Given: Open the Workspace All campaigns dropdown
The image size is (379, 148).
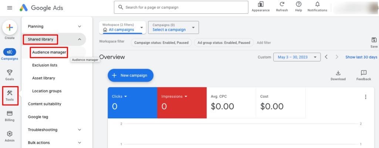Looking at the screenshot, I should pyautogui.click(x=123, y=27).
